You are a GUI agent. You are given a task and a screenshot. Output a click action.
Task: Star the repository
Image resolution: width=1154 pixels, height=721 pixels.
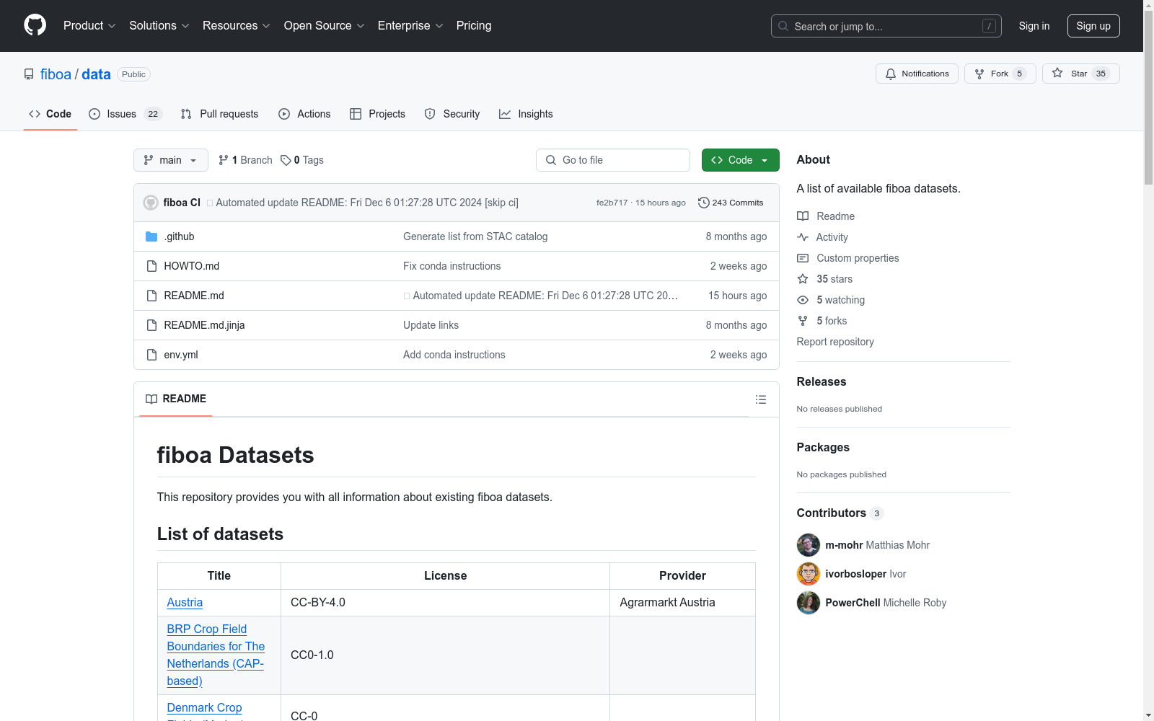click(1080, 74)
